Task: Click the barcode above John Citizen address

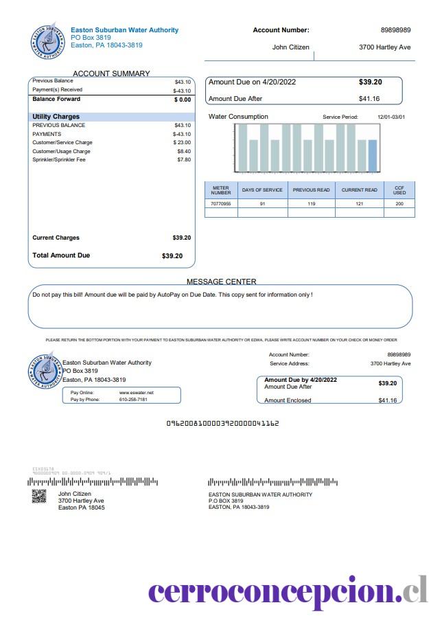Action: [x=93, y=481]
